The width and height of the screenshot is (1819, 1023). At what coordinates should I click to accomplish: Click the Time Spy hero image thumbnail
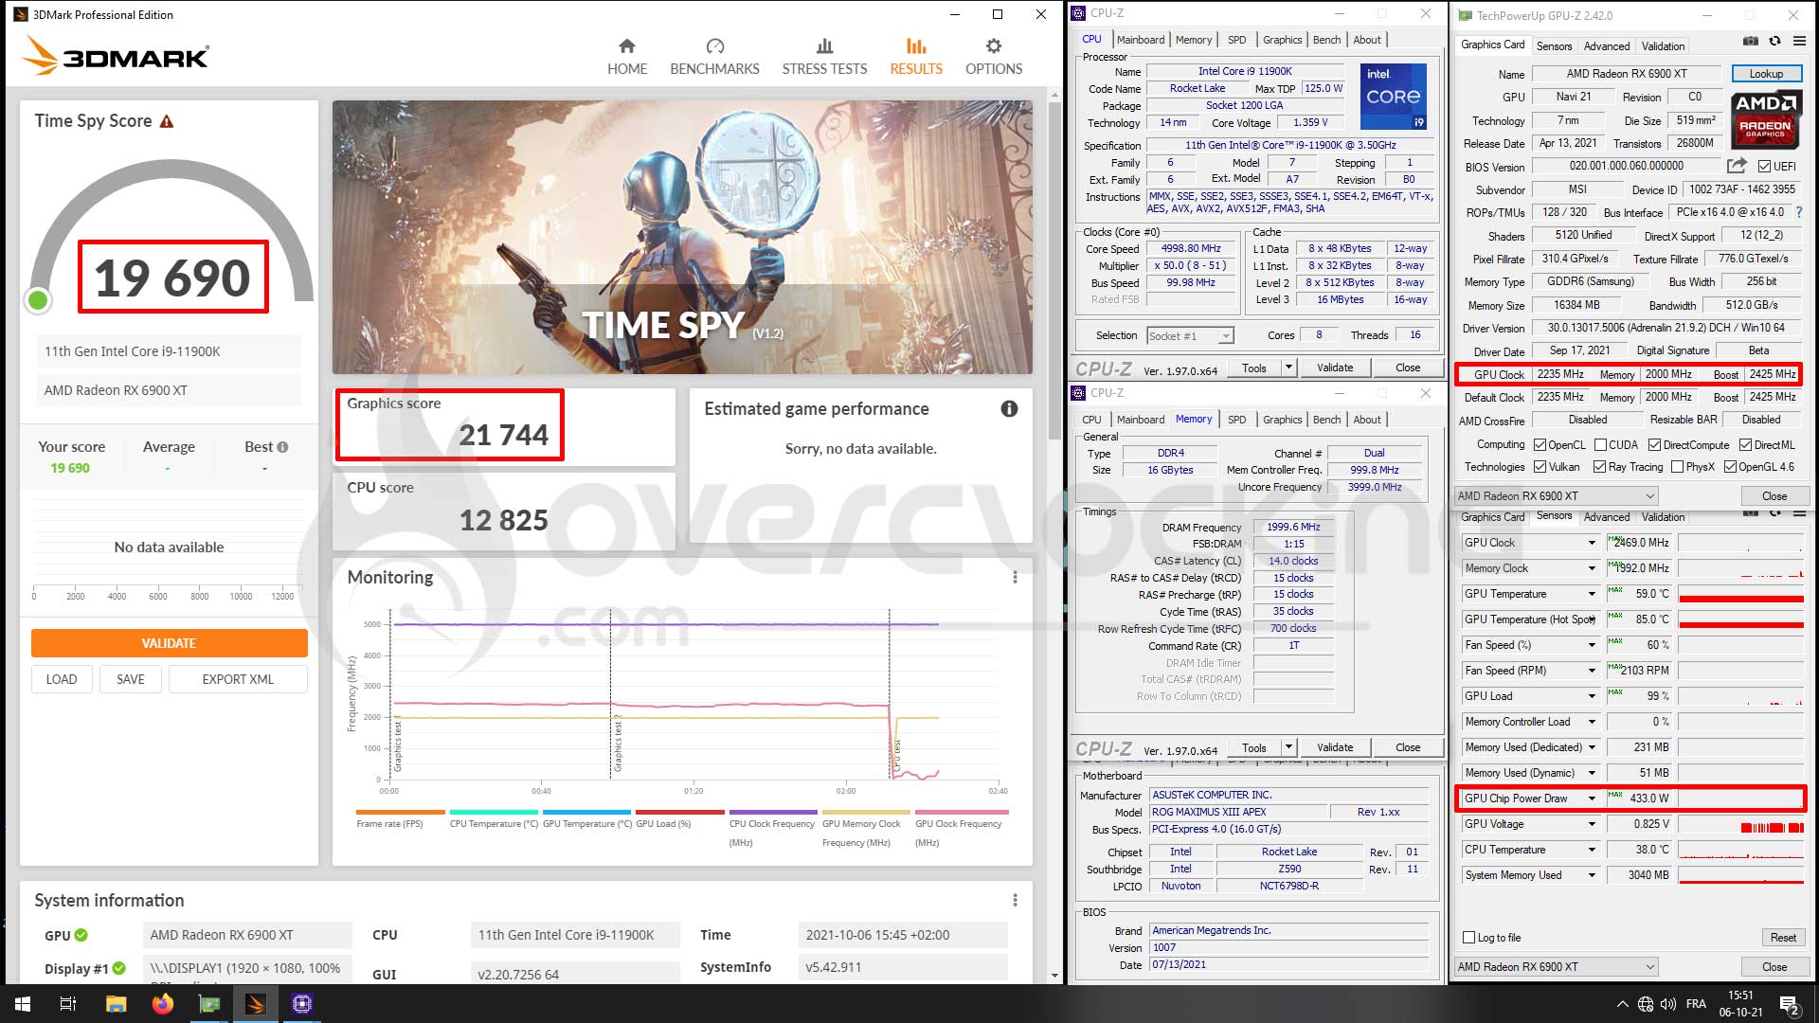point(682,237)
